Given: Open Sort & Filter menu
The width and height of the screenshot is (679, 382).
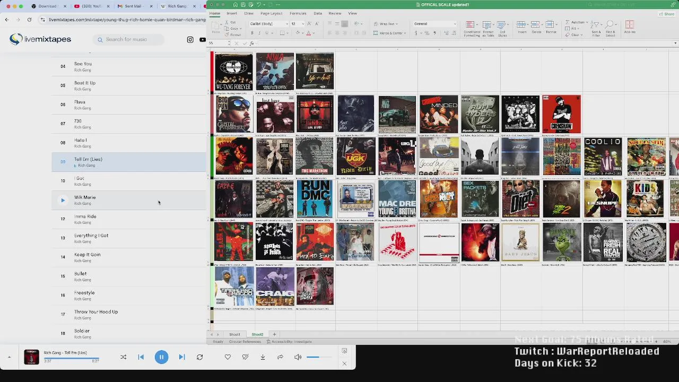Looking at the screenshot, I should [596, 29].
